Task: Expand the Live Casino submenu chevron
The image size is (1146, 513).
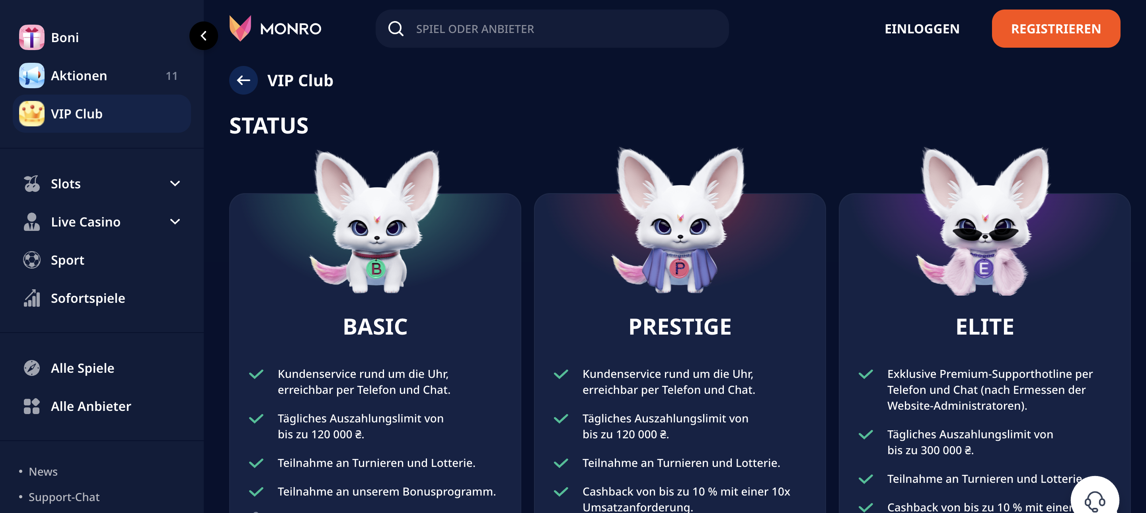Action: (x=175, y=222)
